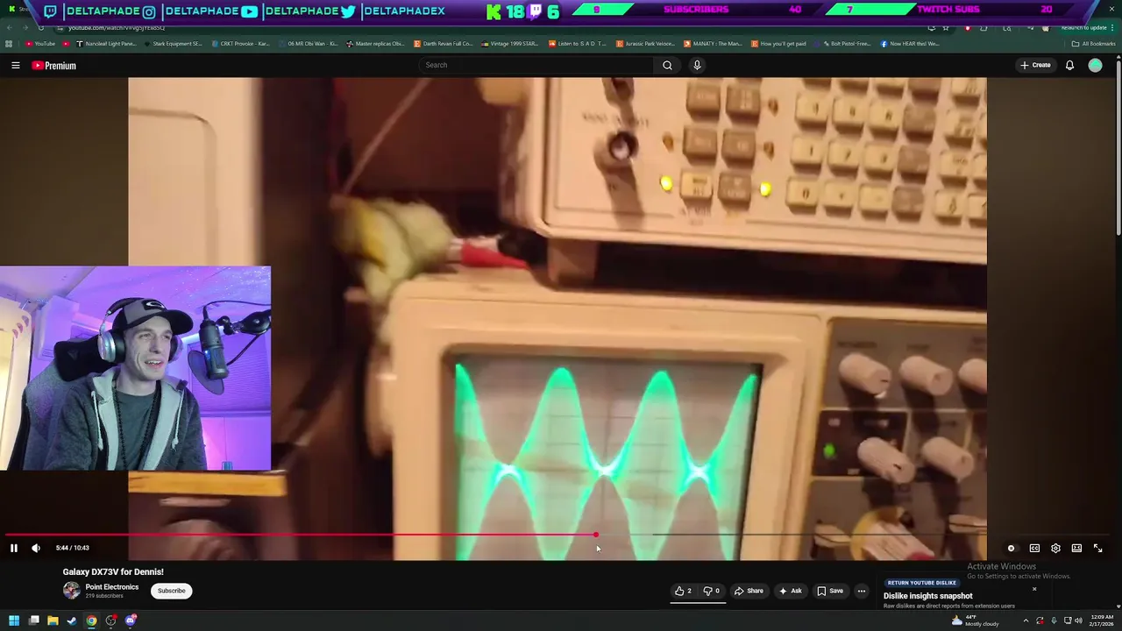Open the Listen to S A D T bookmark
Viewport: 1122px width, 631px height.
[x=578, y=44]
